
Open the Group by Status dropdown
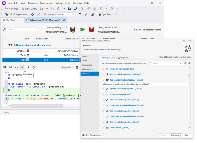pyautogui.click(x=65, y=14)
